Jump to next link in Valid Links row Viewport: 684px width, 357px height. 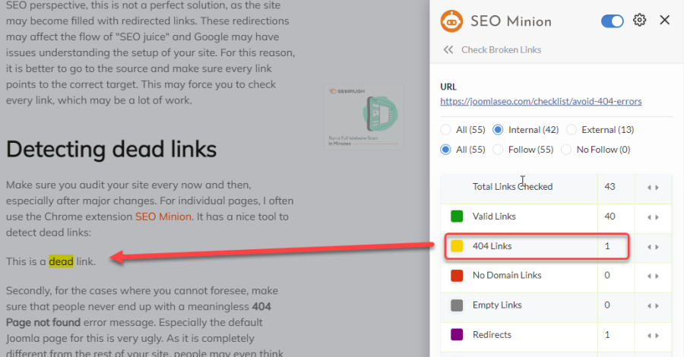[657, 217]
